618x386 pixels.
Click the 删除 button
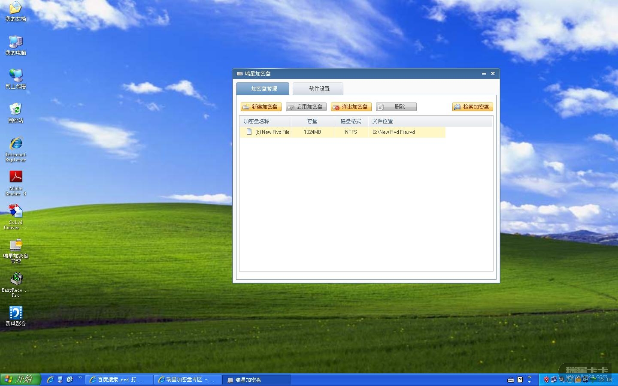396,107
